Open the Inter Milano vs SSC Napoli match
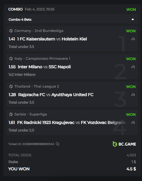Screen dimensions: 142x181 click(44, 67)
